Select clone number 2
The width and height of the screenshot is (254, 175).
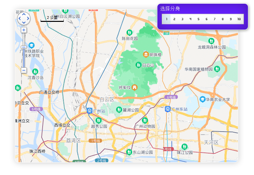[x=174, y=19]
